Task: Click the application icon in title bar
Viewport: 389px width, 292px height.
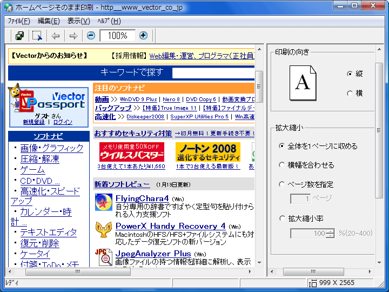Action: point(9,8)
